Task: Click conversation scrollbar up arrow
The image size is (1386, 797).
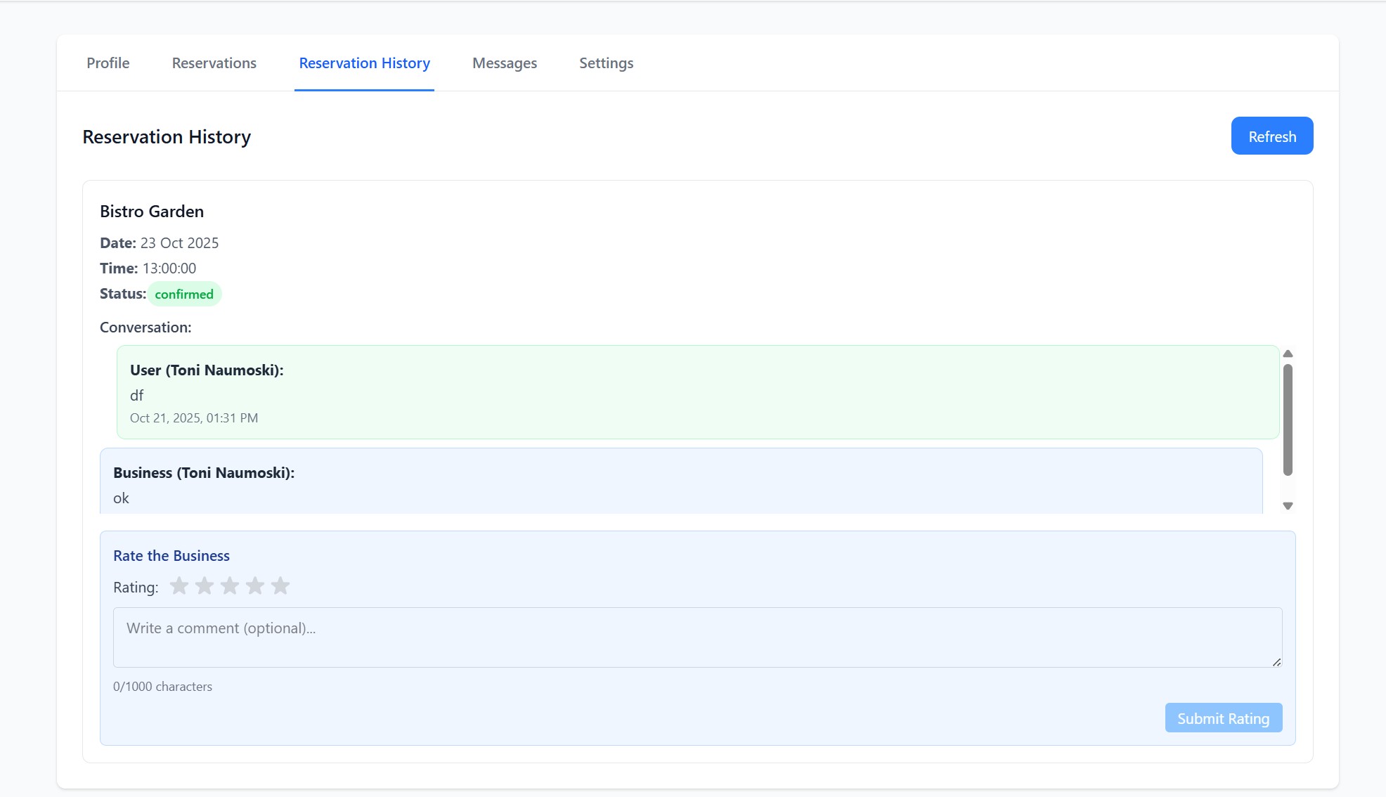Action: pos(1288,354)
